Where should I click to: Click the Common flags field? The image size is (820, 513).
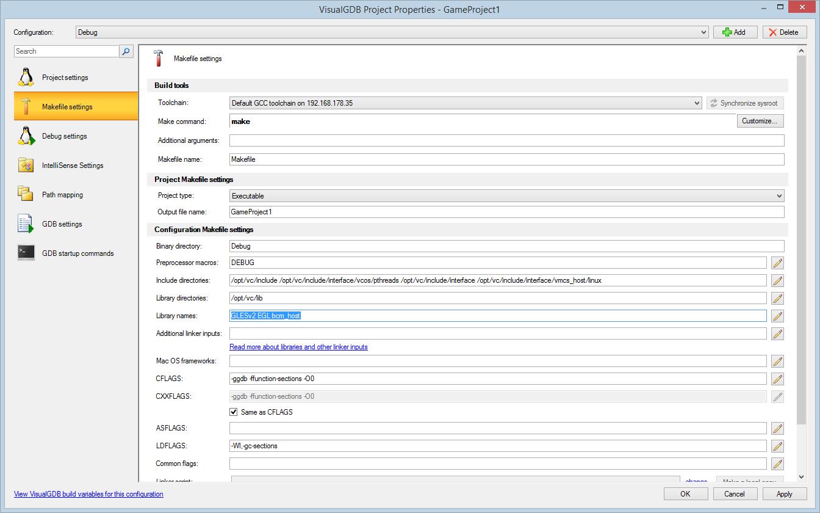(498, 464)
